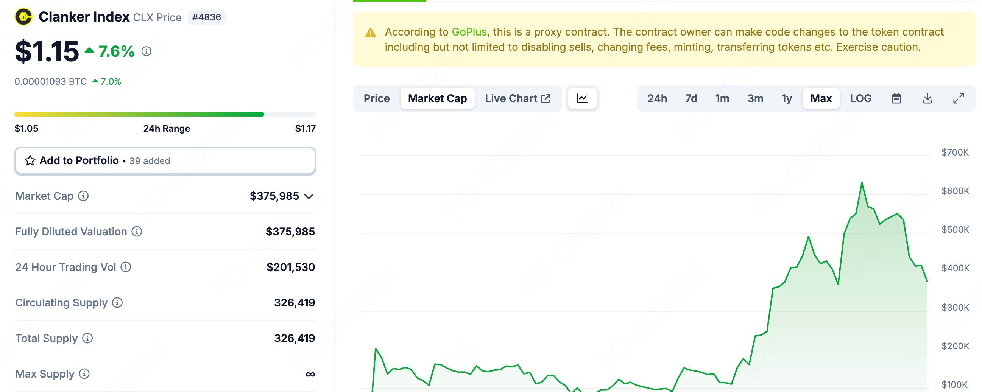This screenshot has height=392, width=982.
Task: Open the GoPlus link in warning
Action: [469, 32]
